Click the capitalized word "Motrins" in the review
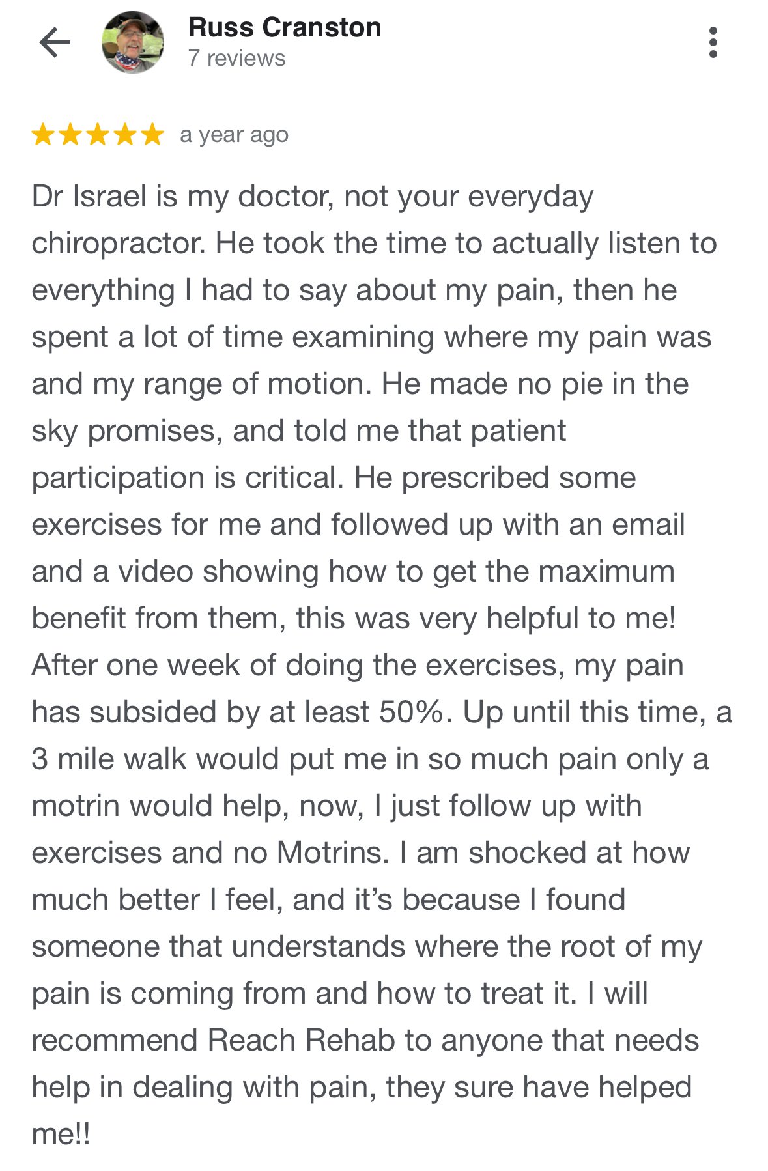 333,853
